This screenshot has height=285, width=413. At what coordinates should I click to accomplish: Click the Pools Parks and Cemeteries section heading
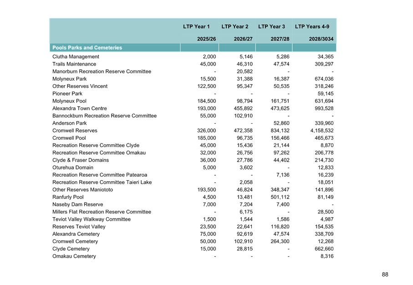[x=87, y=48]
